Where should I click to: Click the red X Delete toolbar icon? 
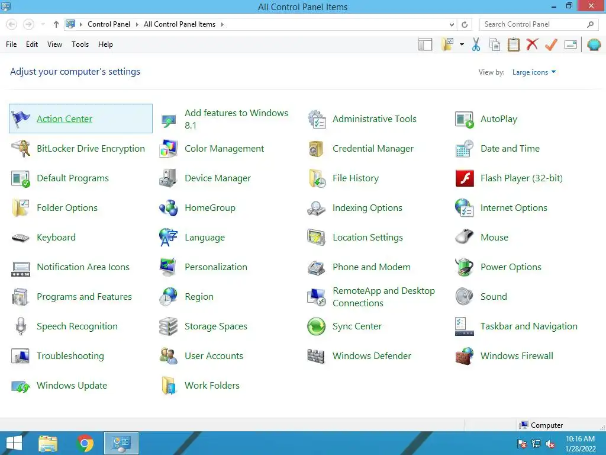pos(532,44)
